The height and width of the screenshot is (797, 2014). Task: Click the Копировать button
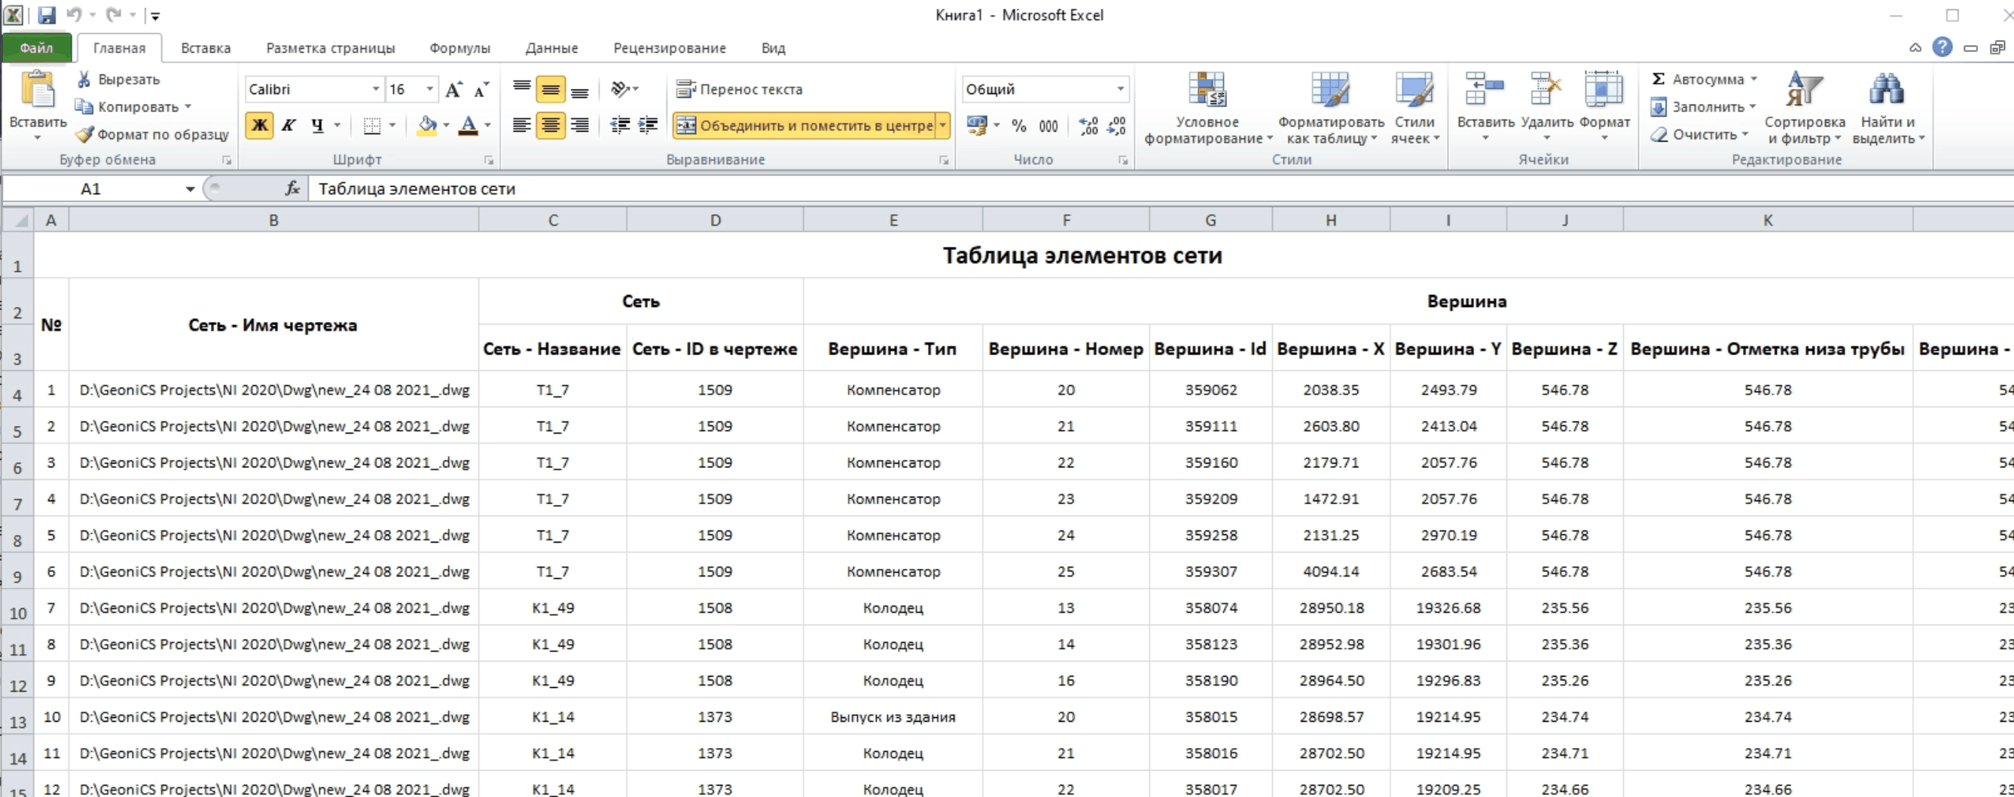(x=138, y=106)
